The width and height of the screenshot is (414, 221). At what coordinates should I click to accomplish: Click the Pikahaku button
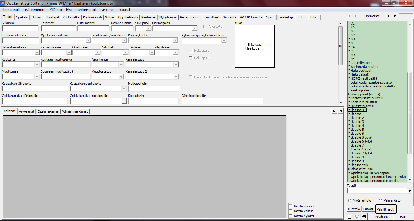tap(381, 217)
